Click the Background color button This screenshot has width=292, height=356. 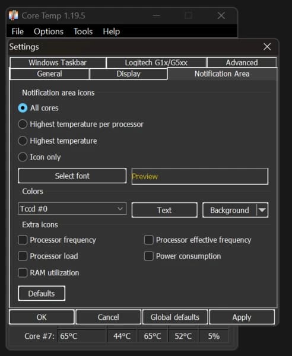230,210
